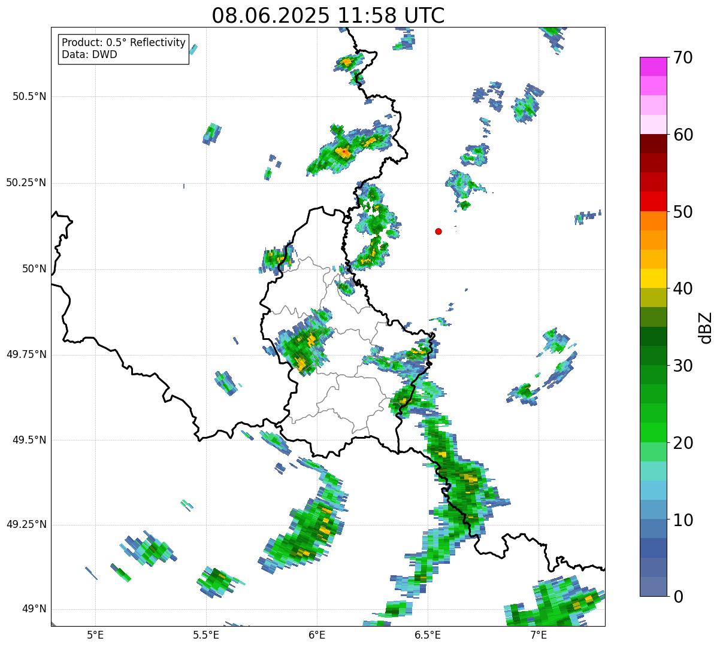
Task: Click the 6.5°E longitude label
Action: pyautogui.click(x=428, y=634)
